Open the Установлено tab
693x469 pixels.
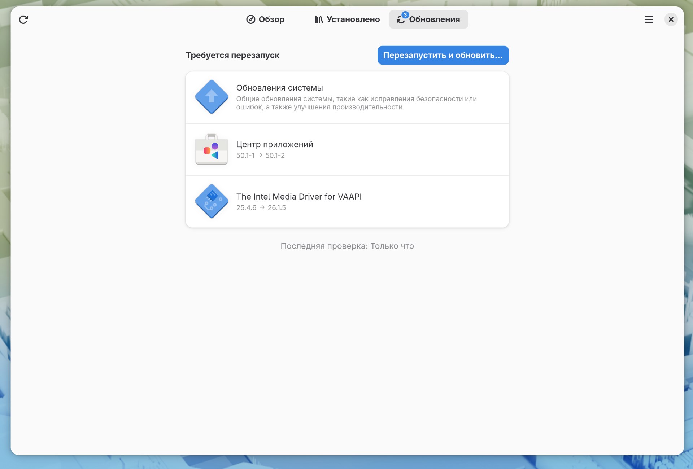click(x=347, y=19)
